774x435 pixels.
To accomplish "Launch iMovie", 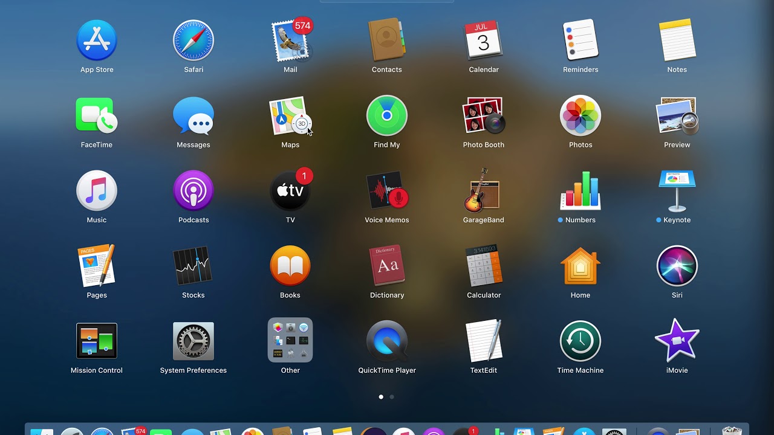I will (x=677, y=341).
